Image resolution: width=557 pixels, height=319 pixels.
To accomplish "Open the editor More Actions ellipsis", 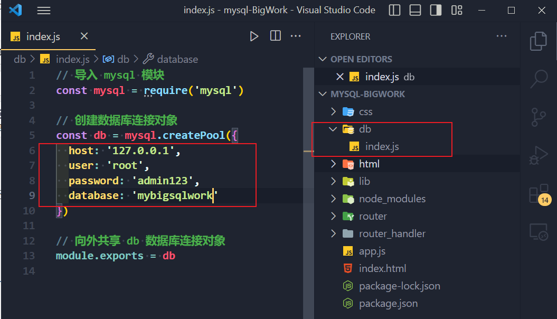I will [296, 36].
